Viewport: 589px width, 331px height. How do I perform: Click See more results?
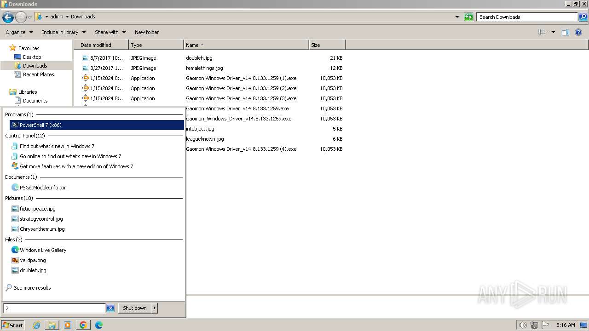[x=32, y=288]
